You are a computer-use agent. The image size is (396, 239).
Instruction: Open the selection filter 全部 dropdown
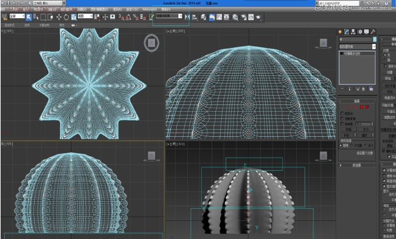point(17,16)
